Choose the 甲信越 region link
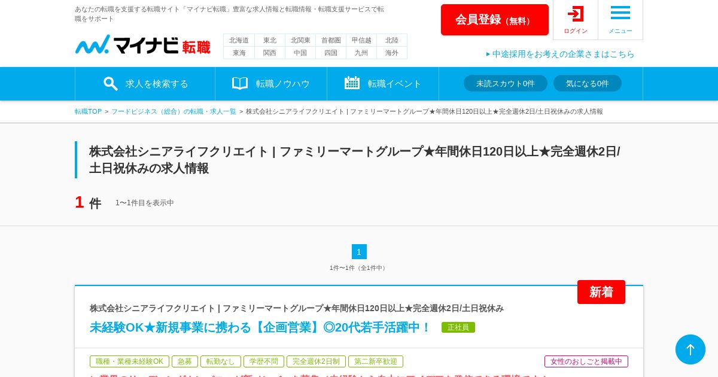718x377 pixels. tap(361, 40)
